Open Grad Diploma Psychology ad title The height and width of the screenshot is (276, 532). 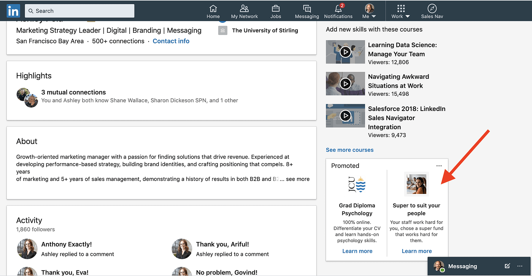pos(357,209)
